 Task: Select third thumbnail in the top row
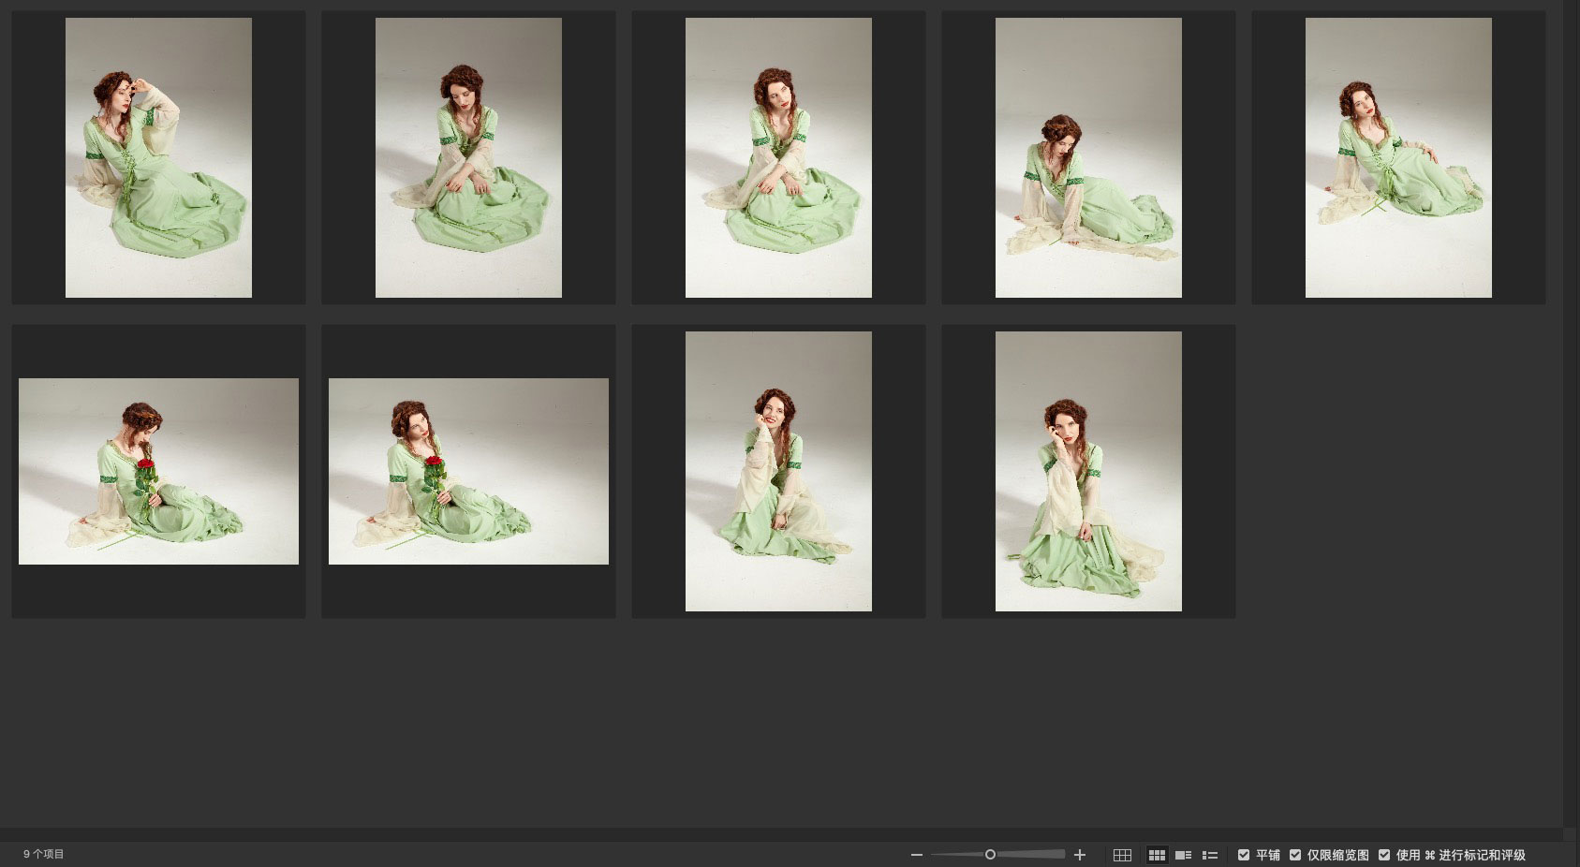point(778,157)
